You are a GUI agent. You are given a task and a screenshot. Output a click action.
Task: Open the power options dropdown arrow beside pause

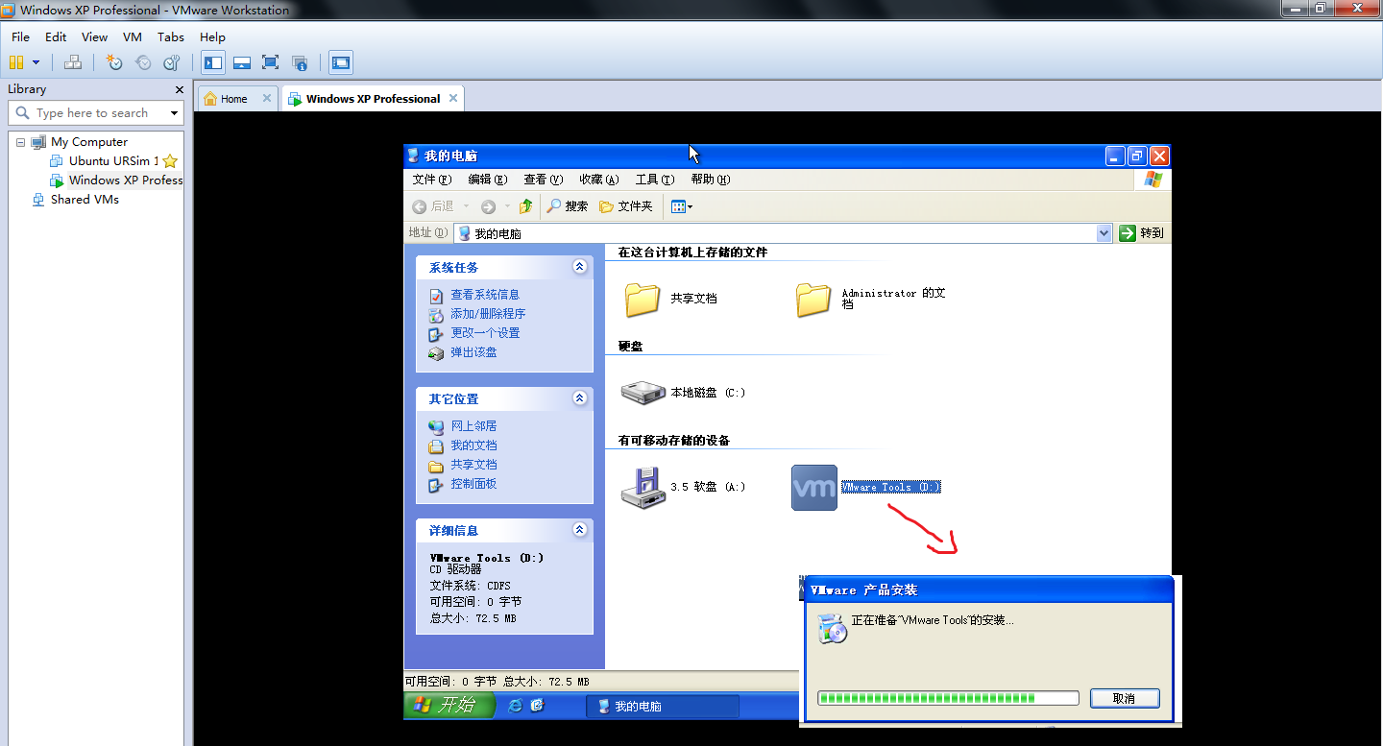[36, 62]
